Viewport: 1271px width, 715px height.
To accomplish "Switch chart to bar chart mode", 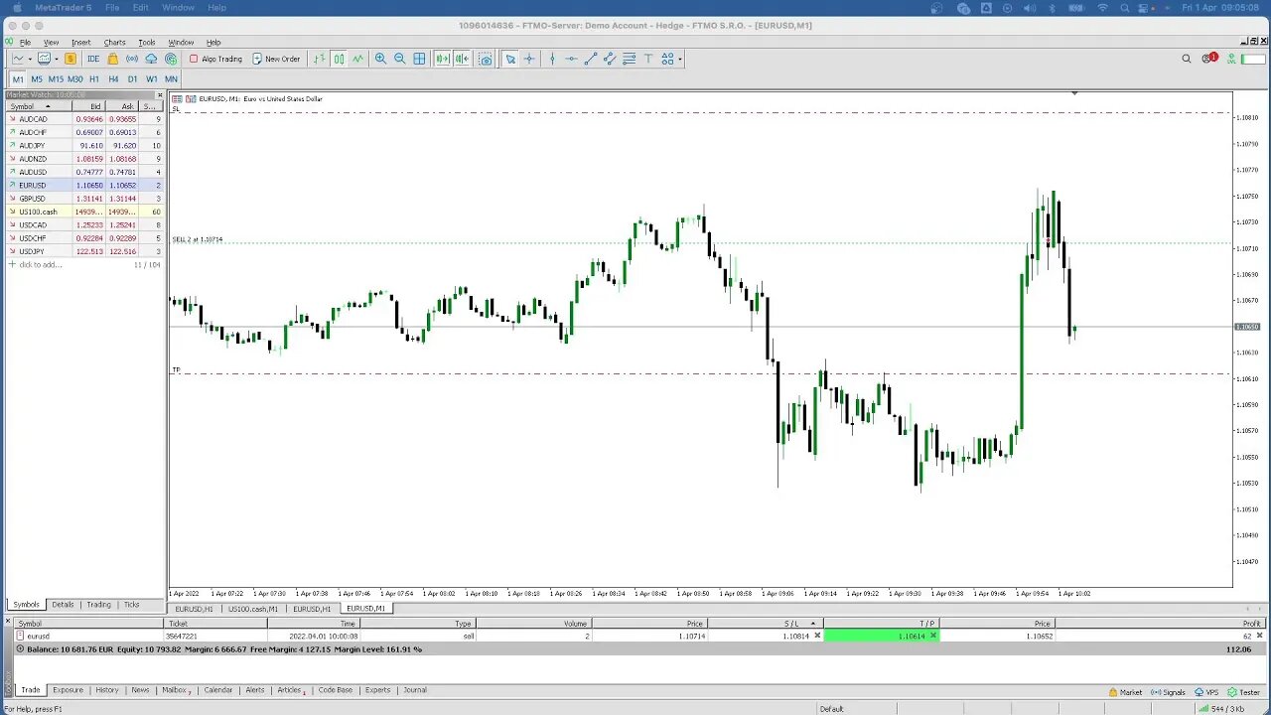I will point(319,59).
